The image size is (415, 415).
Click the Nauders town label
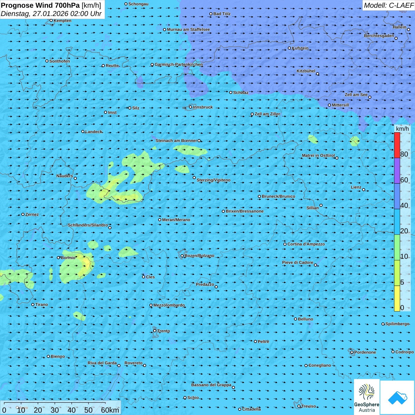pyautogui.click(x=65, y=176)
